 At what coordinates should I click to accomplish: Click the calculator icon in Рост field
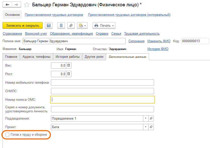pos(69,74)
